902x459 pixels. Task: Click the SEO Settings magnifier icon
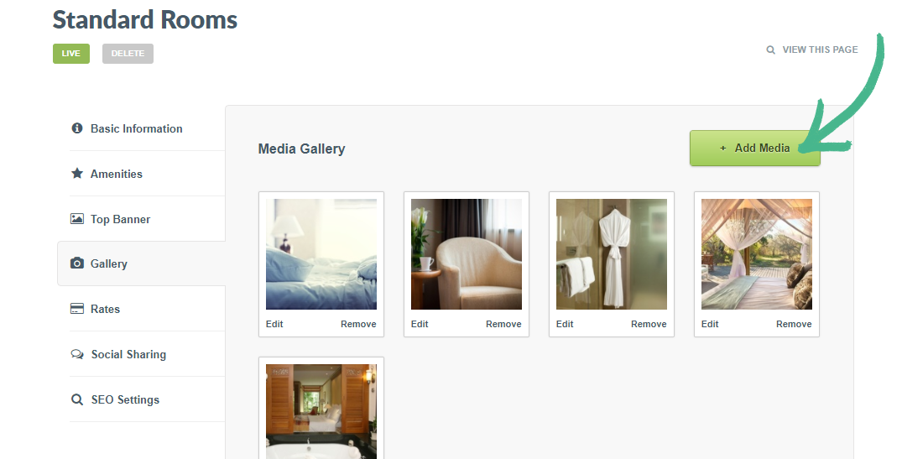[76, 399]
